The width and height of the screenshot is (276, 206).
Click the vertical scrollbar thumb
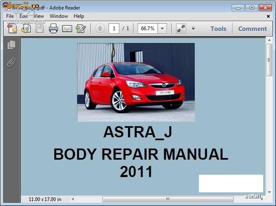pos(269,60)
